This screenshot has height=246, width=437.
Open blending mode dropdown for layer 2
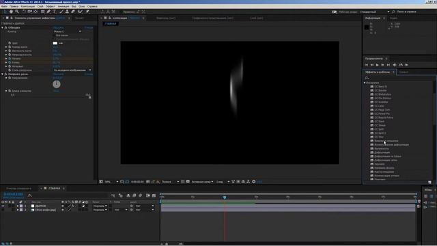[x=100, y=210]
